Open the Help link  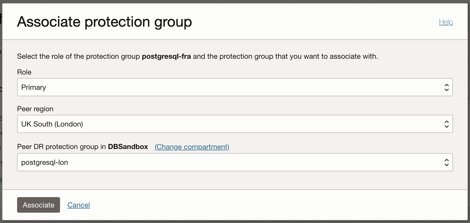(x=446, y=22)
